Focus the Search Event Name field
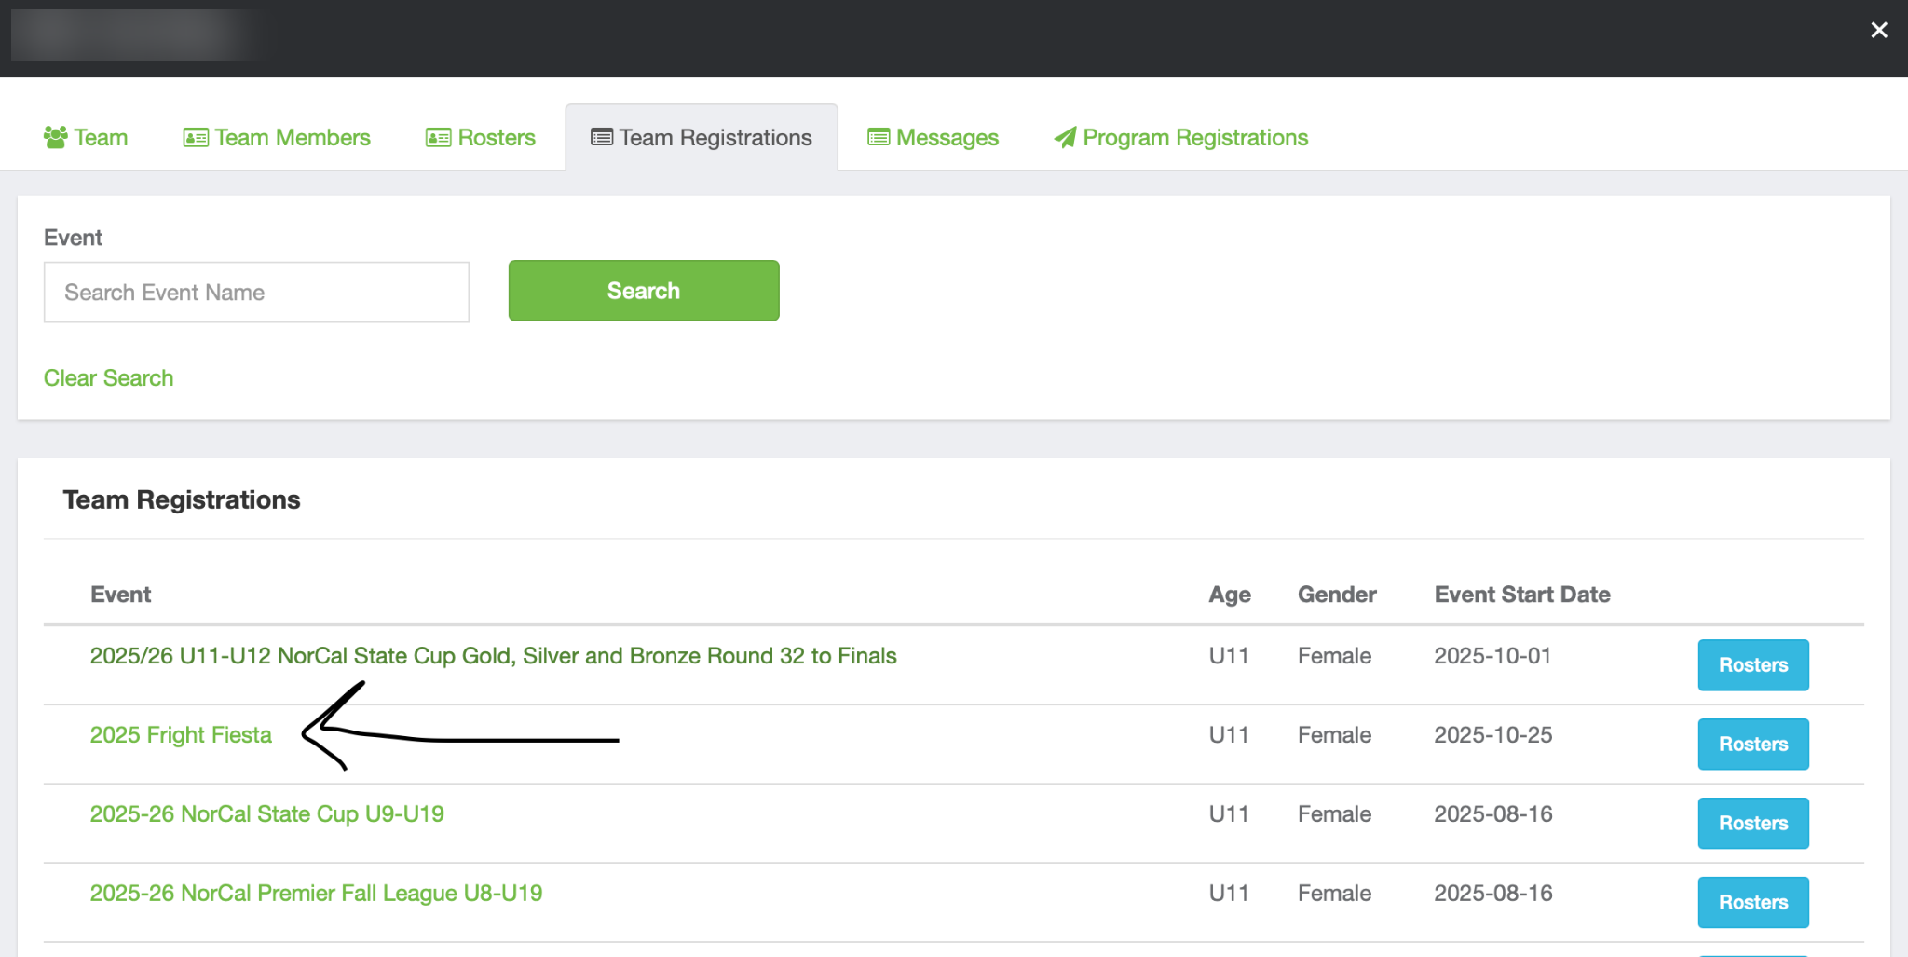This screenshot has height=957, width=1908. [256, 293]
